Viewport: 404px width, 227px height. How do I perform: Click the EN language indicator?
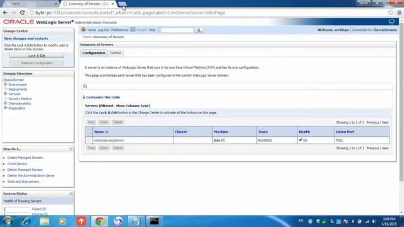coord(300,221)
